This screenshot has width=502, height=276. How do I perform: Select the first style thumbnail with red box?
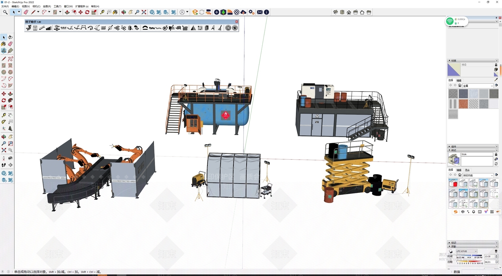pyautogui.click(x=453, y=183)
